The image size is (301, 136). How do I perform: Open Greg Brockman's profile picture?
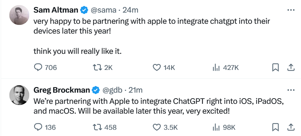tap(19, 95)
